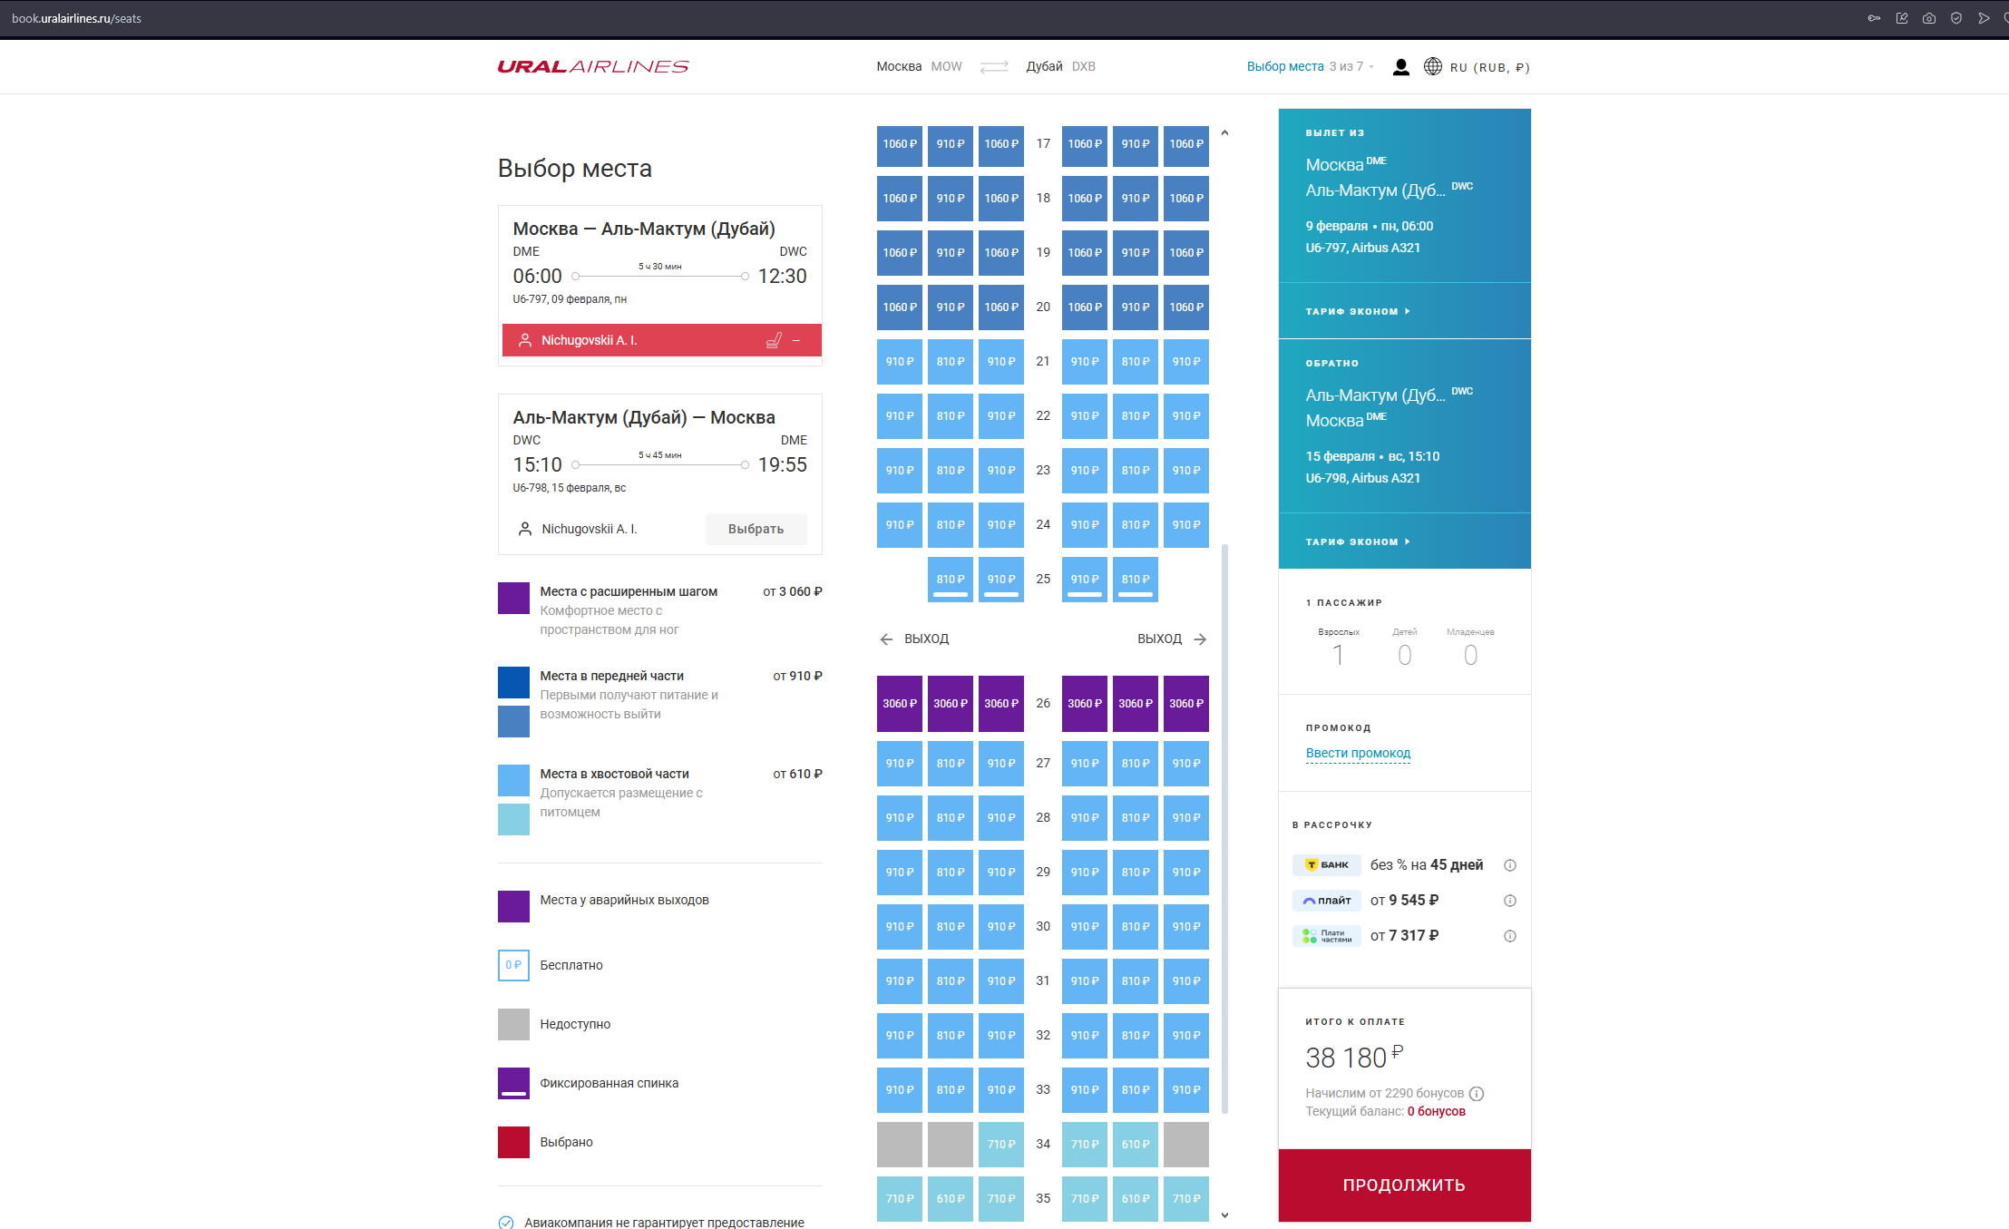The height and width of the screenshot is (1229, 2009).
Task: Click seat map scroll down arrow
Action: 1224,1215
